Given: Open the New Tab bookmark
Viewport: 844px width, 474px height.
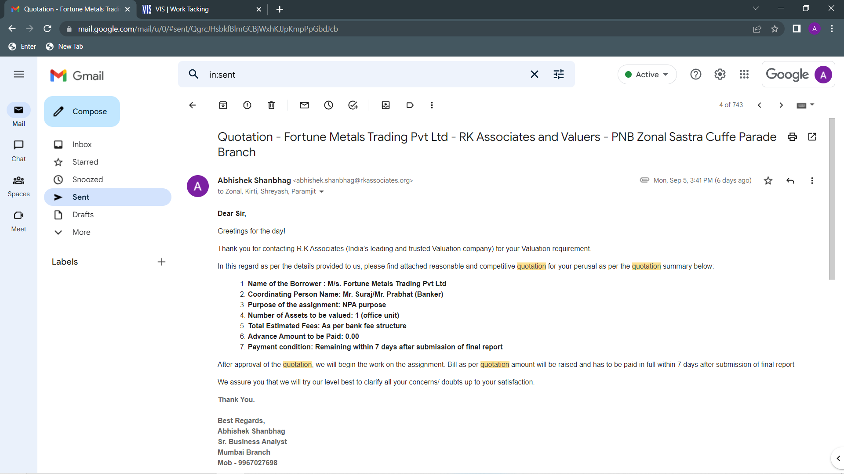Looking at the screenshot, I should [x=65, y=47].
